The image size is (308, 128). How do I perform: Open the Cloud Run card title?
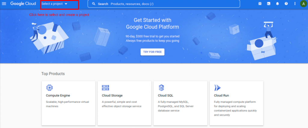pyautogui.click(x=221, y=96)
